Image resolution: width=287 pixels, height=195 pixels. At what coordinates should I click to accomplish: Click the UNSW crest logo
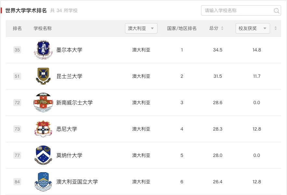tap(43, 103)
